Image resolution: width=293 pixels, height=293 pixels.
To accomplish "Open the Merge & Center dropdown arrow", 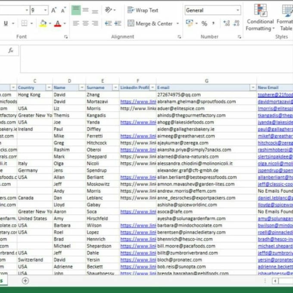I will tap(178, 24).
